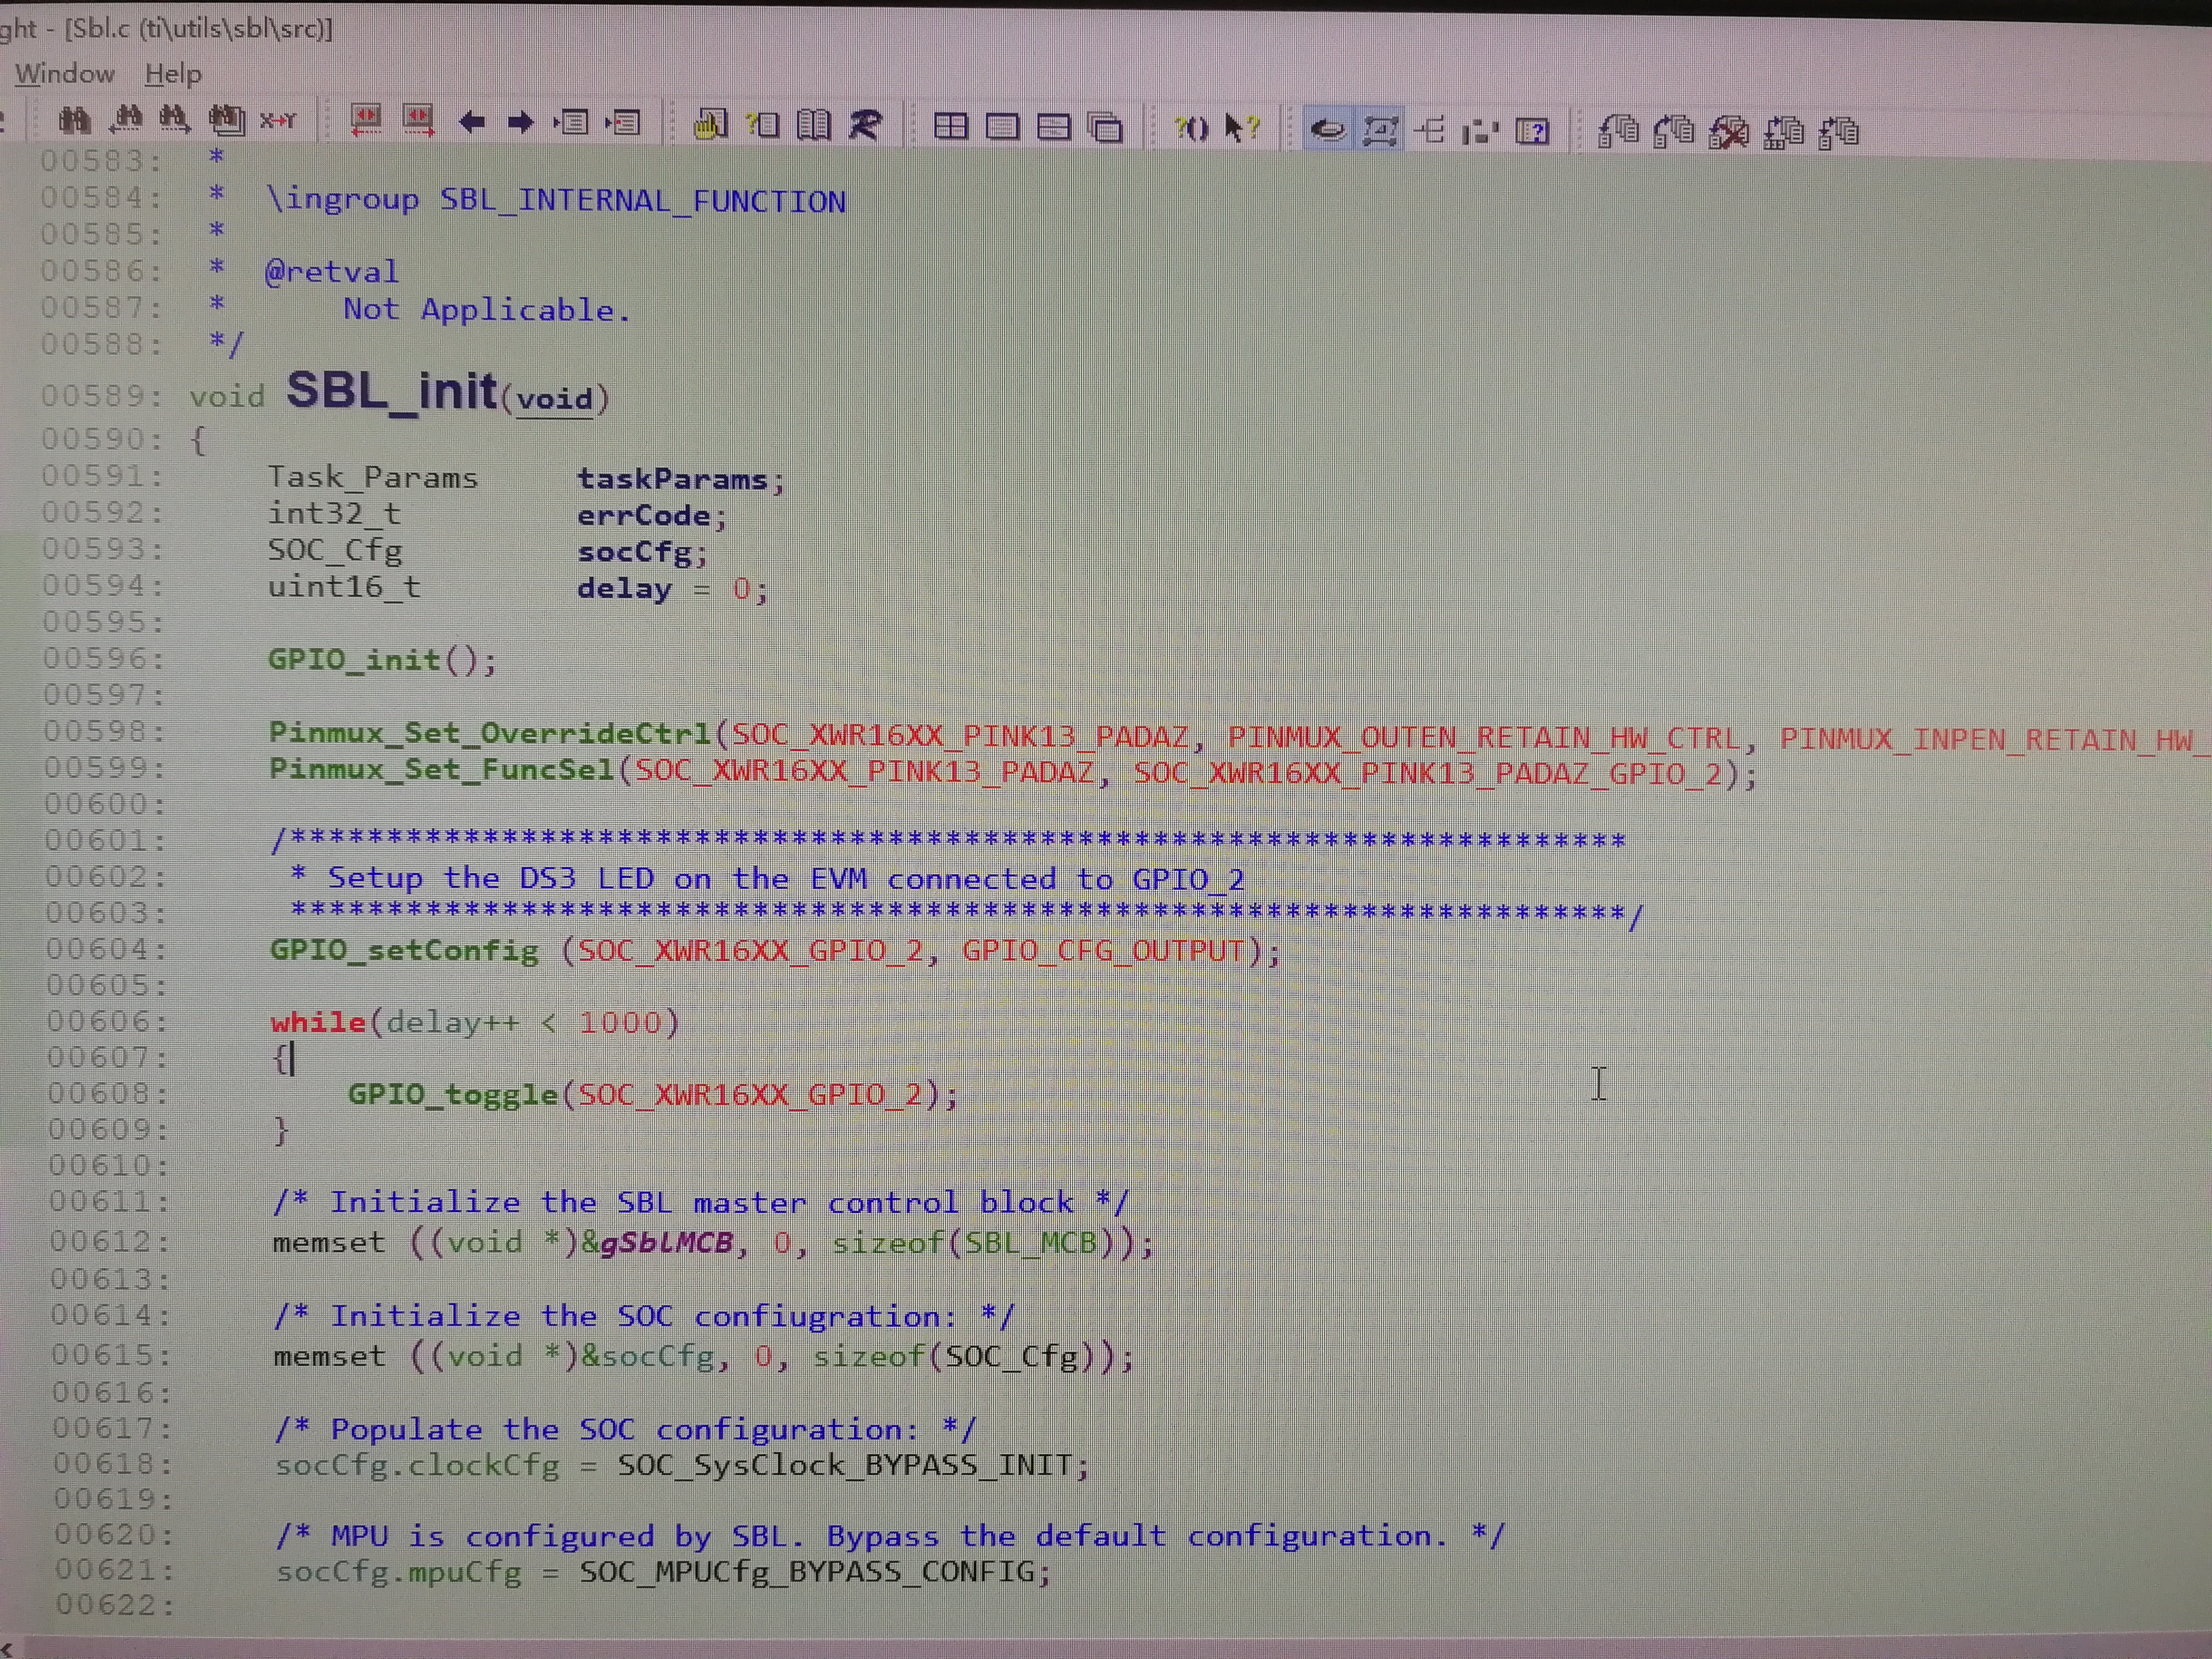
Task: Click the Task_Params type on line 591
Action: (x=372, y=478)
